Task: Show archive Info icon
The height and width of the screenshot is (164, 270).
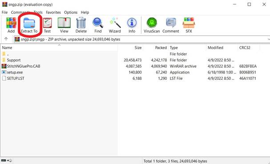Action: pyautogui.click(x=132, y=25)
